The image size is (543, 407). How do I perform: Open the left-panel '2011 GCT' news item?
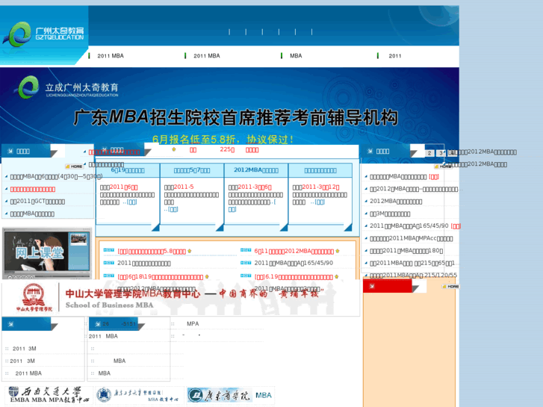coord(37,202)
